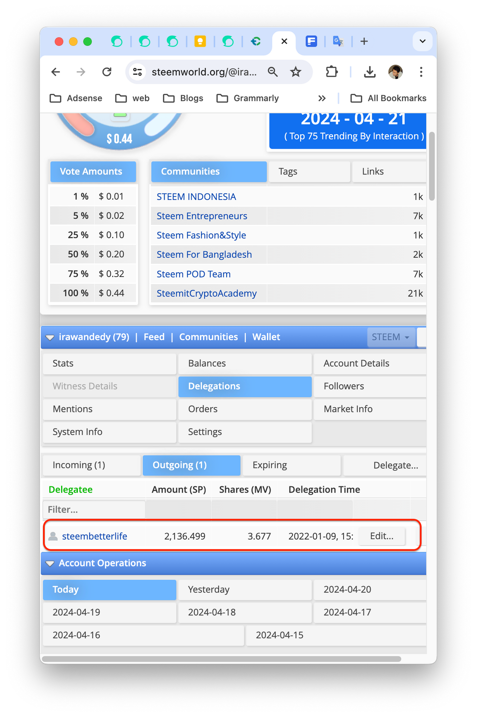
Task: Select the Balances tab
Action: pos(245,364)
